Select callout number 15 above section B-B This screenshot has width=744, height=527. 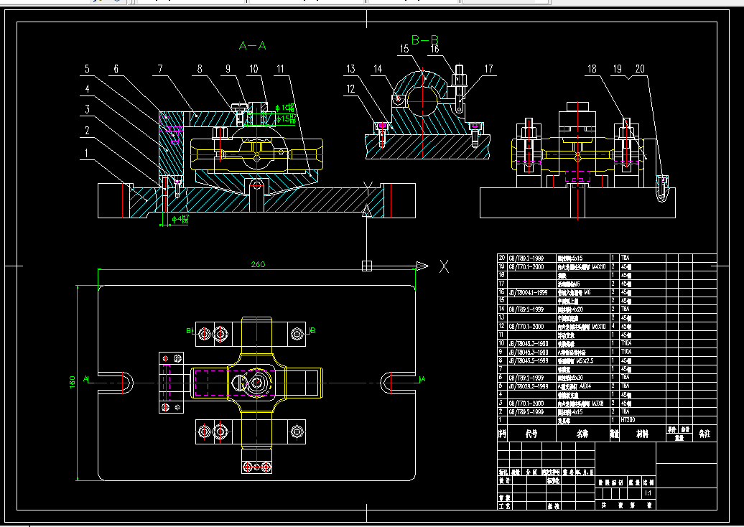[404, 49]
